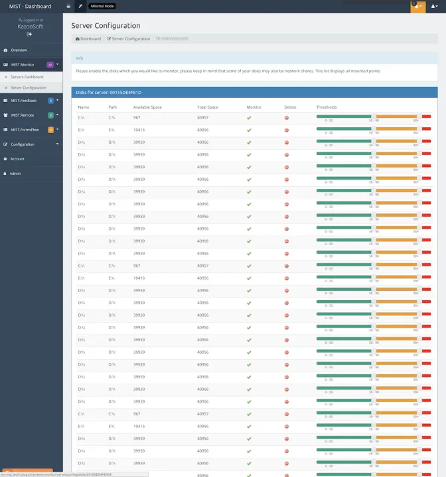Open Server Configuration submenu entry
This screenshot has height=477, width=446.
pyautogui.click(x=31, y=88)
